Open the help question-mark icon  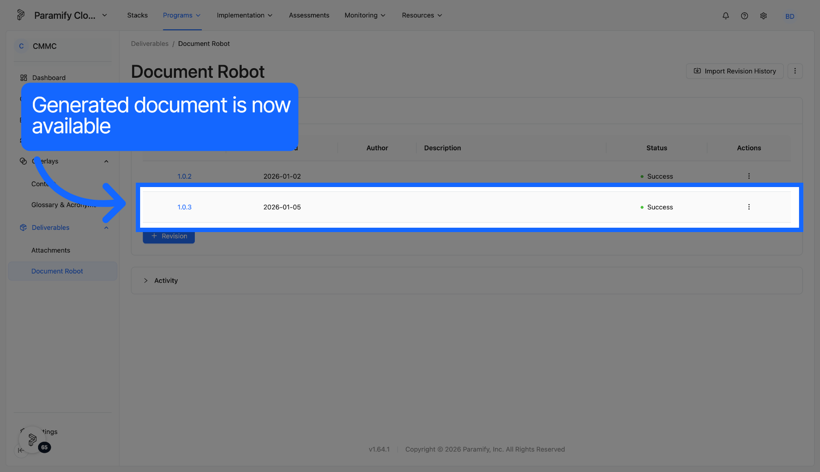click(744, 16)
